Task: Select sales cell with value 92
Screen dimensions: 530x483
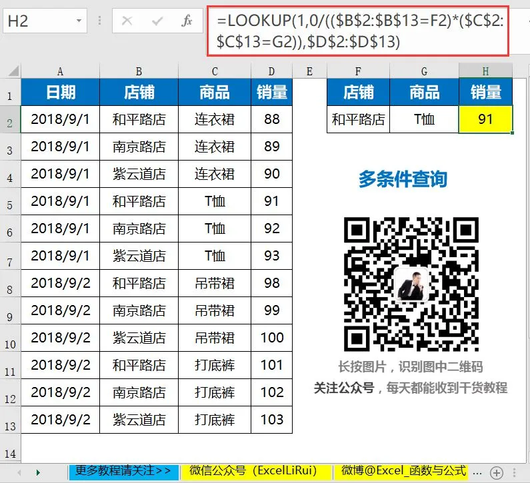Action: pos(271,229)
